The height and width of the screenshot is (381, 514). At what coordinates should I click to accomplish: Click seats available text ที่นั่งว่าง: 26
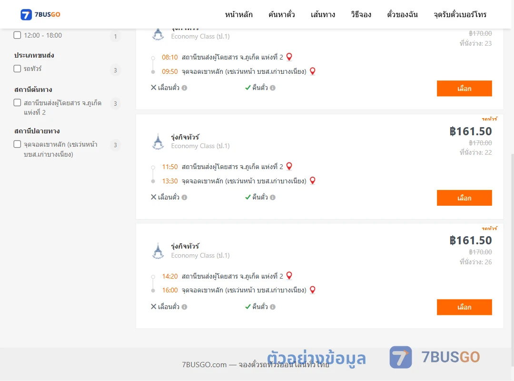[475, 262]
